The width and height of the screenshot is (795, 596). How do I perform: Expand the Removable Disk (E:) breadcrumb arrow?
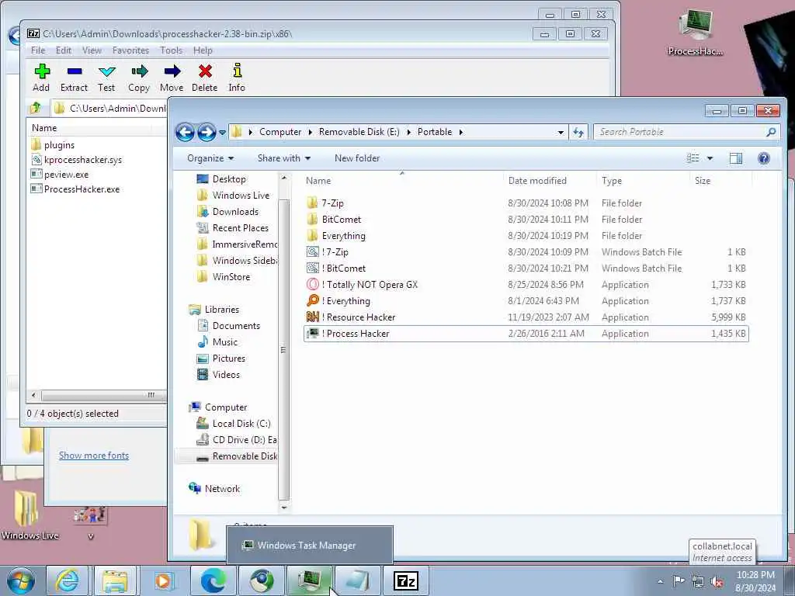click(x=408, y=132)
